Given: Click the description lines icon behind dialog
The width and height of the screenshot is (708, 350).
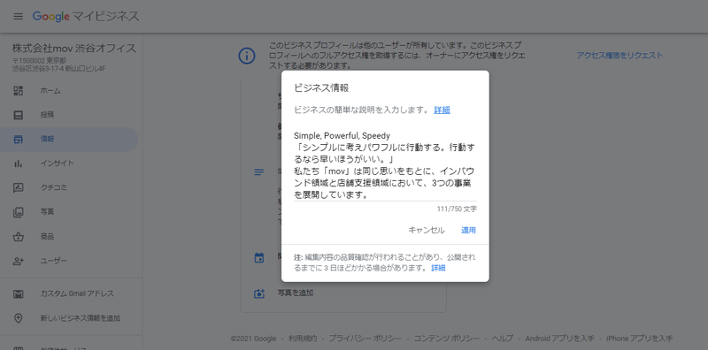Looking at the screenshot, I should point(259,172).
